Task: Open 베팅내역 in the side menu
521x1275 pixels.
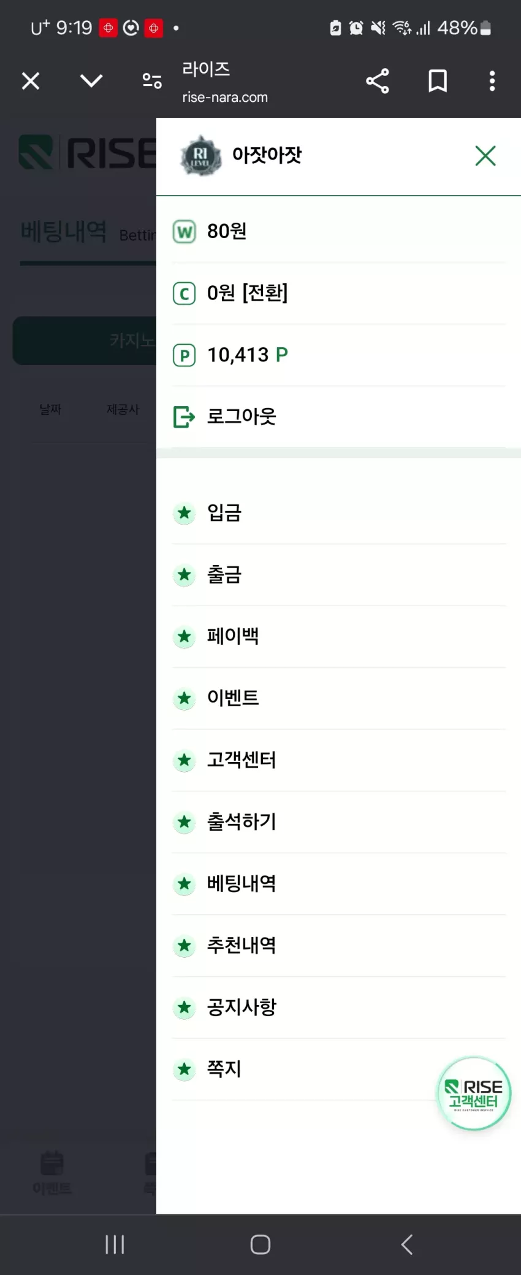Action: (x=338, y=884)
